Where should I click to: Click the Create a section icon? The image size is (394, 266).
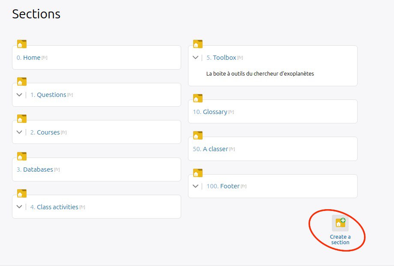340,223
